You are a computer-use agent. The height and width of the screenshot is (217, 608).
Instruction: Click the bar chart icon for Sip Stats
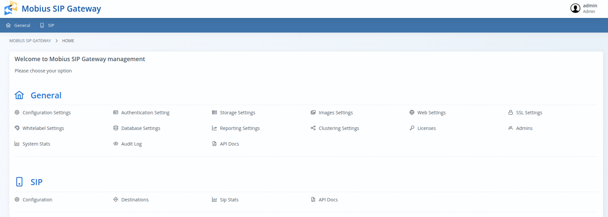point(214,199)
